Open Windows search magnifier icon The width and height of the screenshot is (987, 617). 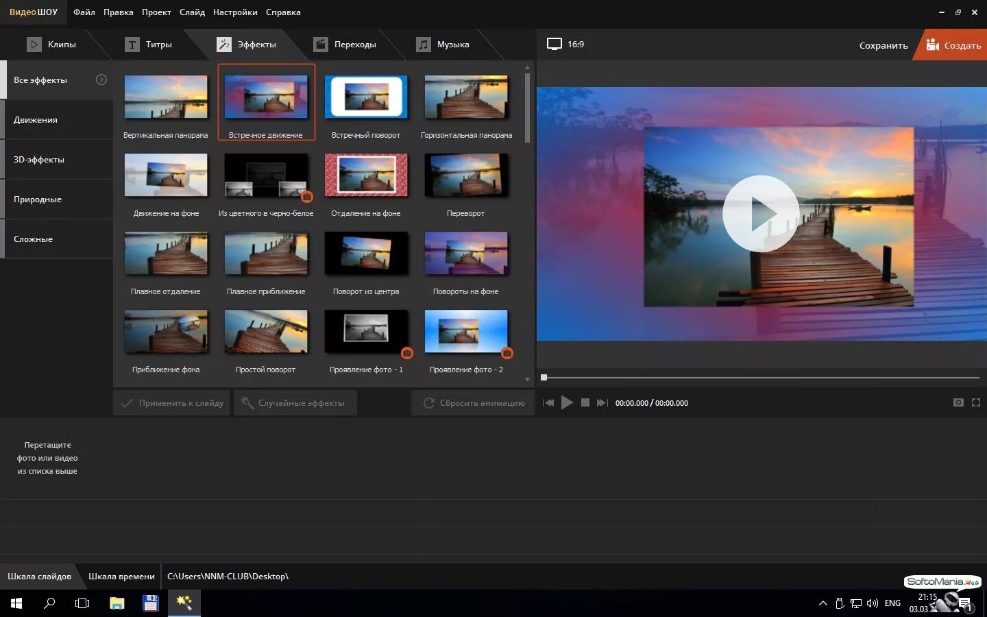point(49,603)
